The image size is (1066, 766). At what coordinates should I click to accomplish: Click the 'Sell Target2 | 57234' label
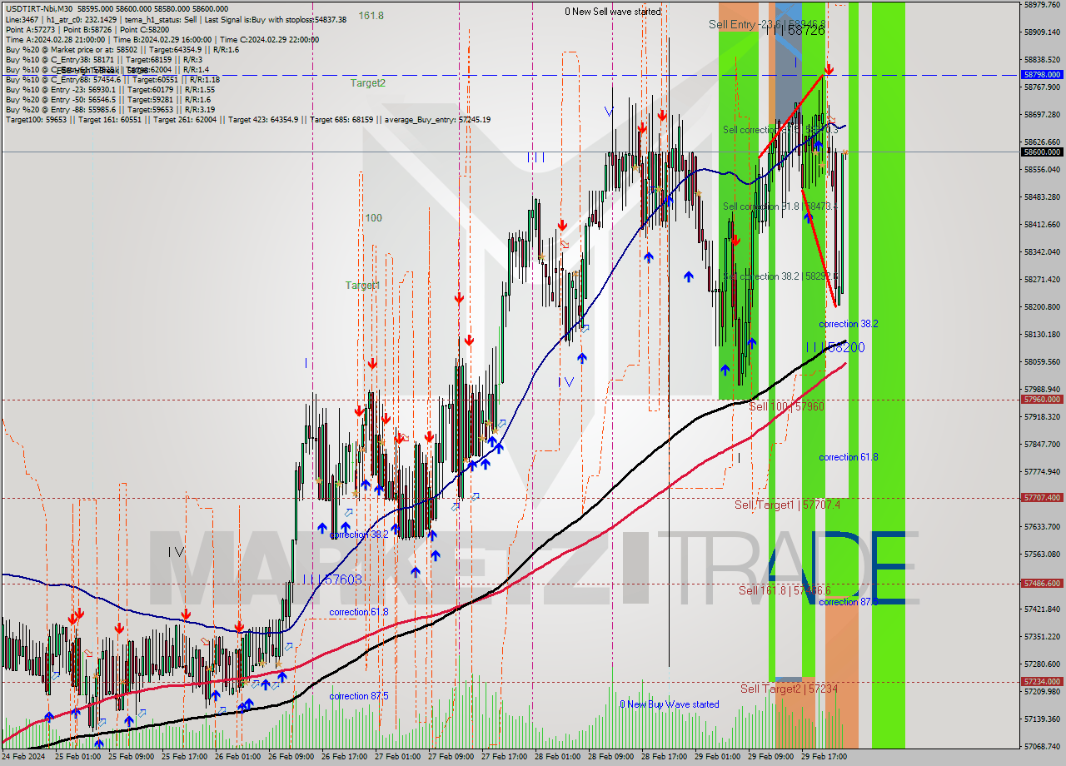coord(790,689)
